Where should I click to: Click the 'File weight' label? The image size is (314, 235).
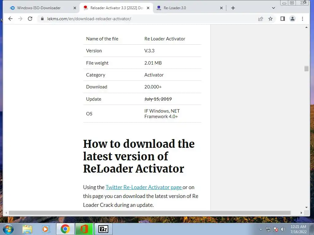click(97, 63)
